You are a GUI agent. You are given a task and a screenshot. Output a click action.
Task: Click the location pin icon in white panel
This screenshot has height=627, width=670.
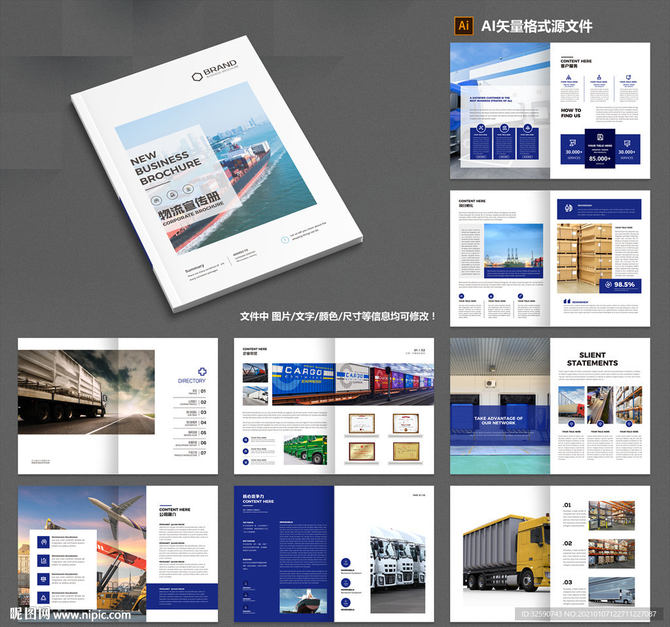(43, 543)
